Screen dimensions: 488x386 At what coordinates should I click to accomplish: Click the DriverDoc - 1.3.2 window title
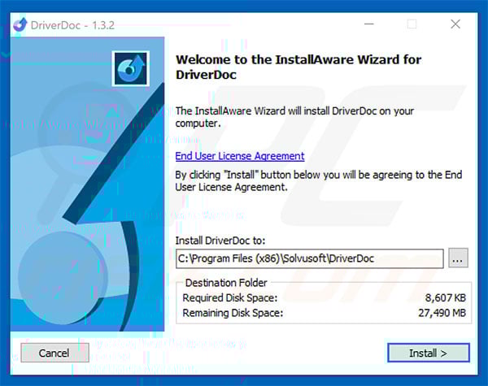(72, 25)
